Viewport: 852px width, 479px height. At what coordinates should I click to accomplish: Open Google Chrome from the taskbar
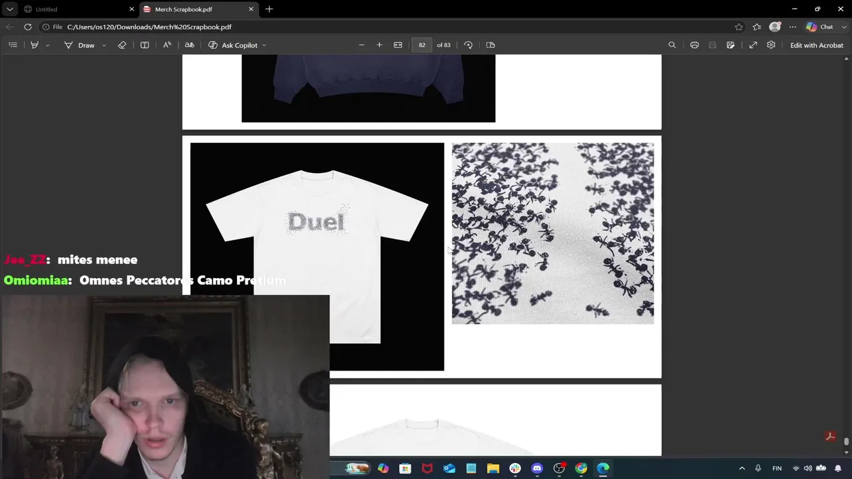[581, 468]
